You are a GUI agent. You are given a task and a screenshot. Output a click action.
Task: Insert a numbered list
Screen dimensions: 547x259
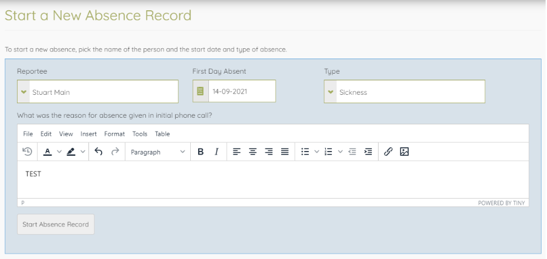tap(328, 152)
